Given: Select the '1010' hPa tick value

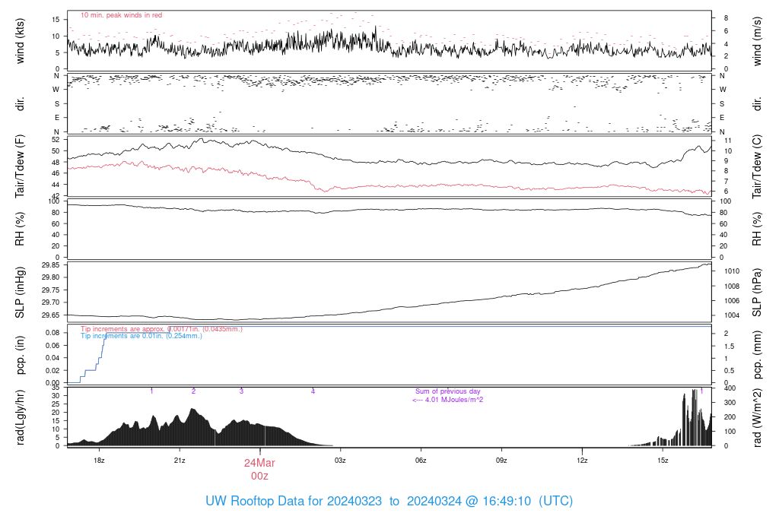Looking at the screenshot, I should tap(732, 271).
